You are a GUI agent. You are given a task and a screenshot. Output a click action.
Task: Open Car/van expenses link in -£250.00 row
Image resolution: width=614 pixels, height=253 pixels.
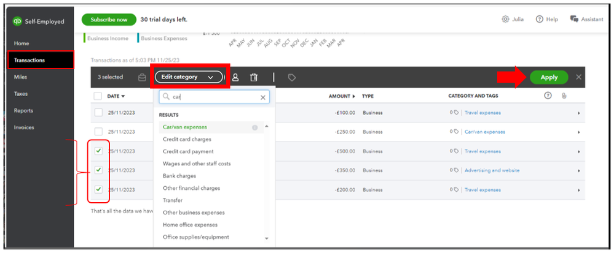pos(485,132)
